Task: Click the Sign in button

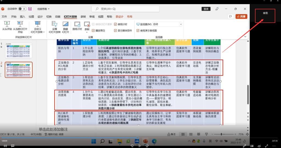Action: (206, 9)
